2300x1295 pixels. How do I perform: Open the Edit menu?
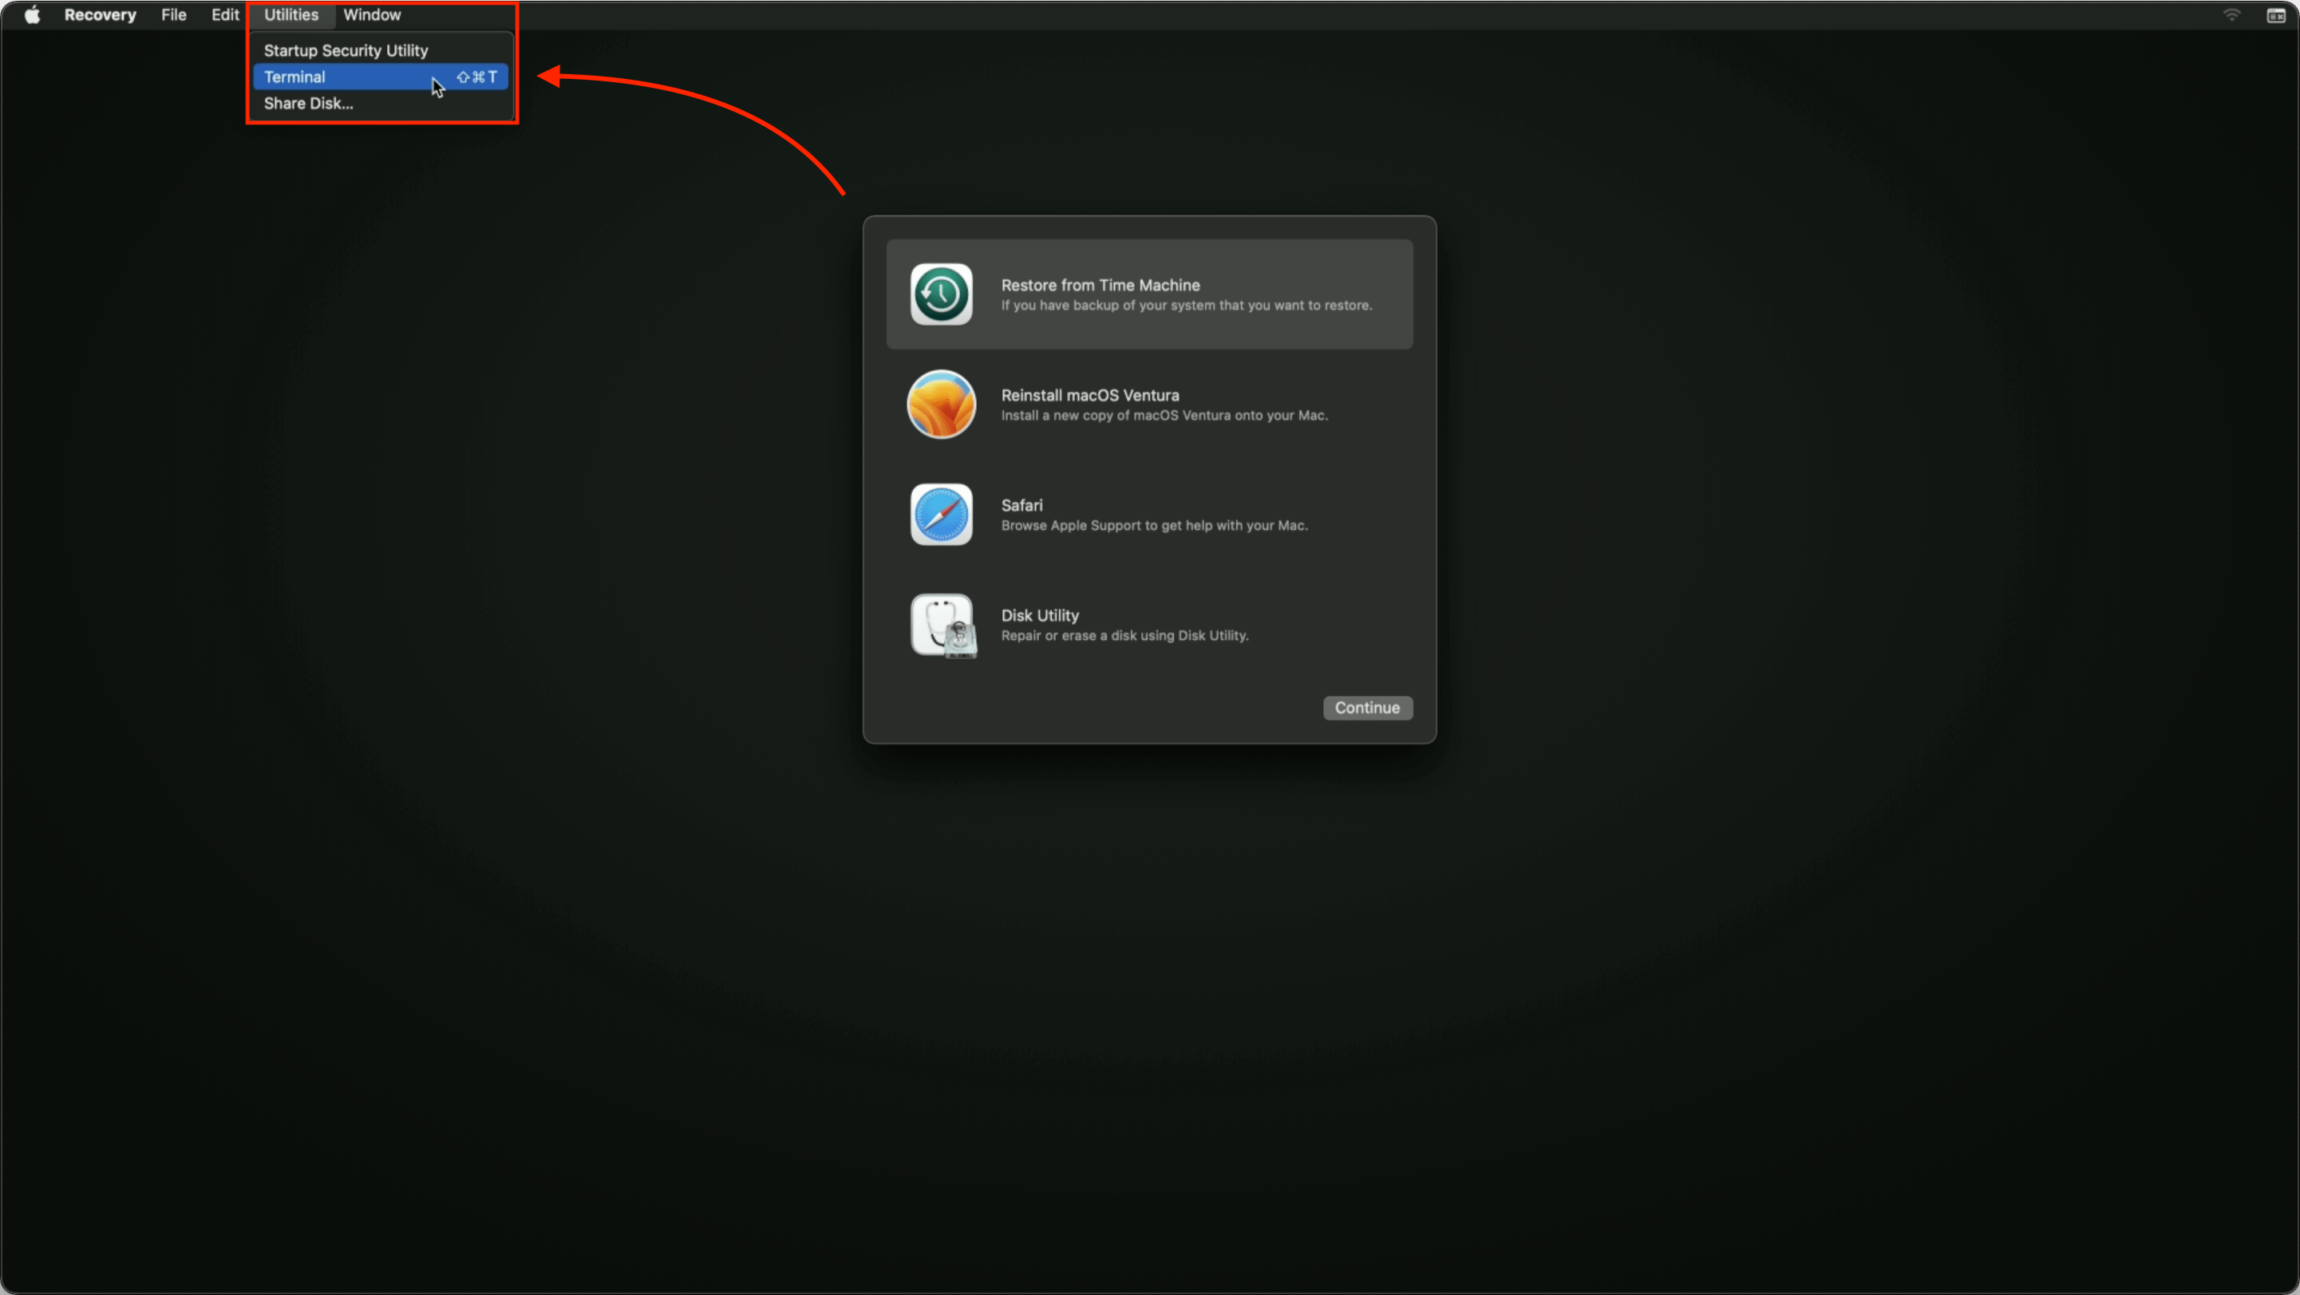click(x=224, y=14)
